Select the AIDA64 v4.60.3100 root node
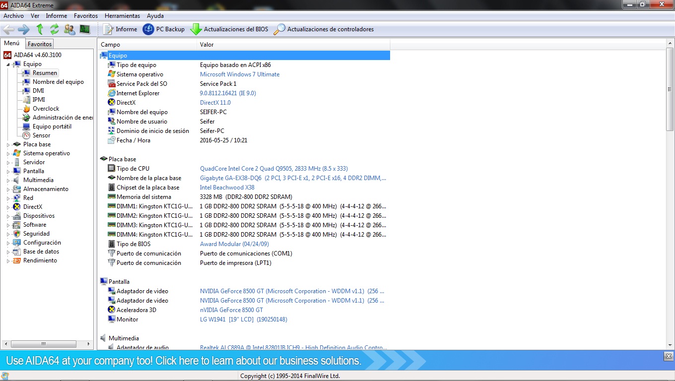The image size is (675, 381). click(x=38, y=55)
